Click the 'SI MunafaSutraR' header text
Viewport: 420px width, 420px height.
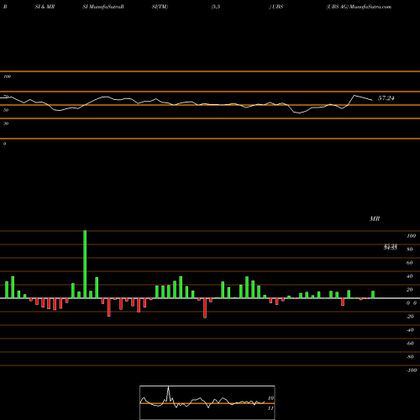(103, 7)
